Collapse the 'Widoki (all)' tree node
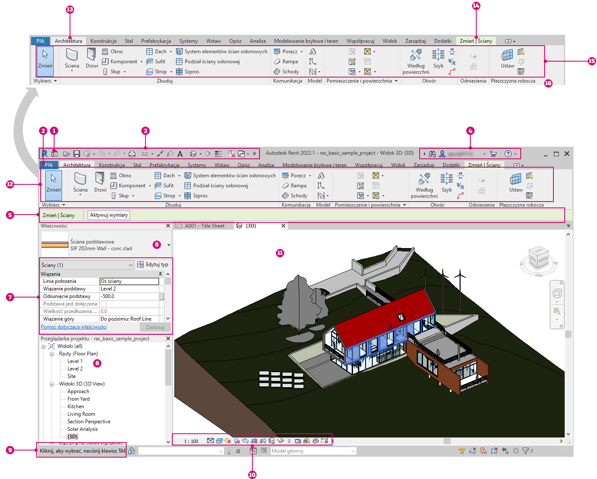This screenshot has height=479, width=597. point(44,347)
